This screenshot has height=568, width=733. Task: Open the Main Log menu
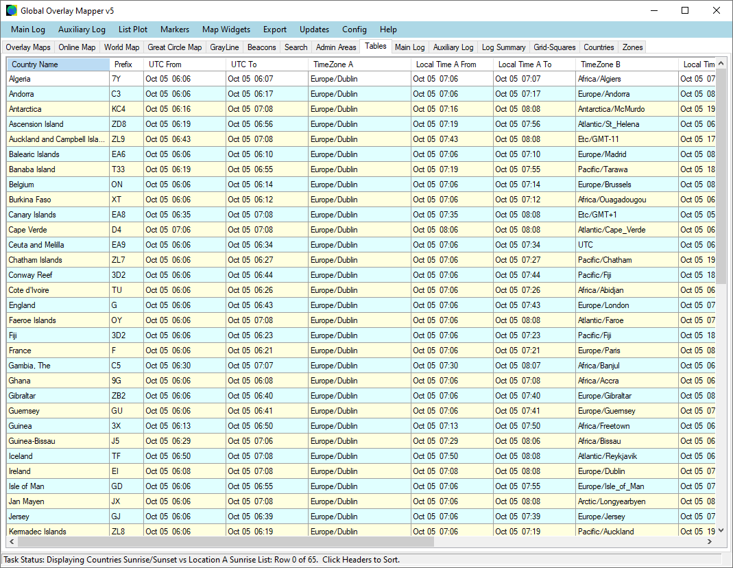[28, 29]
